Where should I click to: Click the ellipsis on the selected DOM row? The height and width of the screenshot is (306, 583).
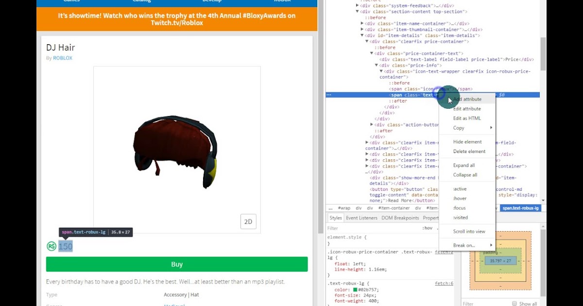tap(329, 95)
